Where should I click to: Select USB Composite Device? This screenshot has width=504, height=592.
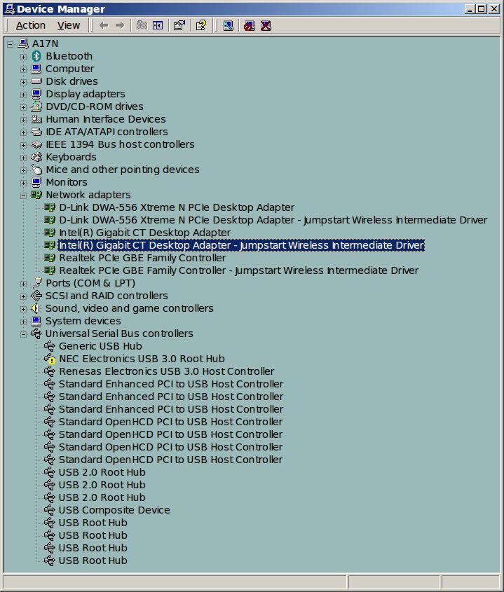pyautogui.click(x=114, y=510)
